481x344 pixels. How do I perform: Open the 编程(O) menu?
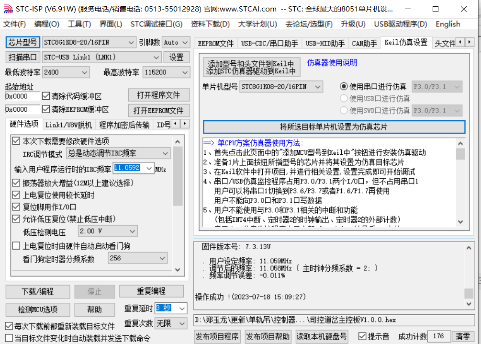point(46,24)
